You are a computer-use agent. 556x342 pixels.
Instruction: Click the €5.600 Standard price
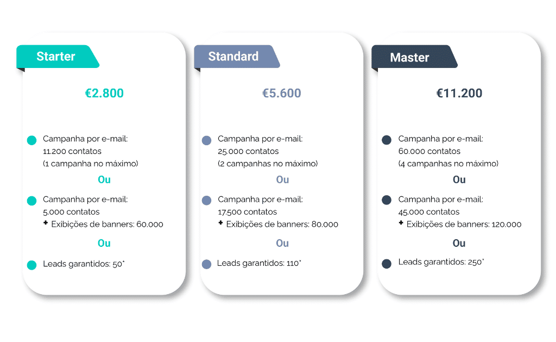click(x=282, y=93)
